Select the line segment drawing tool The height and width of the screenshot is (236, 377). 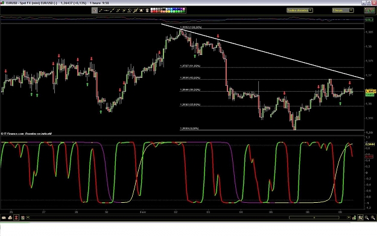tap(101, 10)
